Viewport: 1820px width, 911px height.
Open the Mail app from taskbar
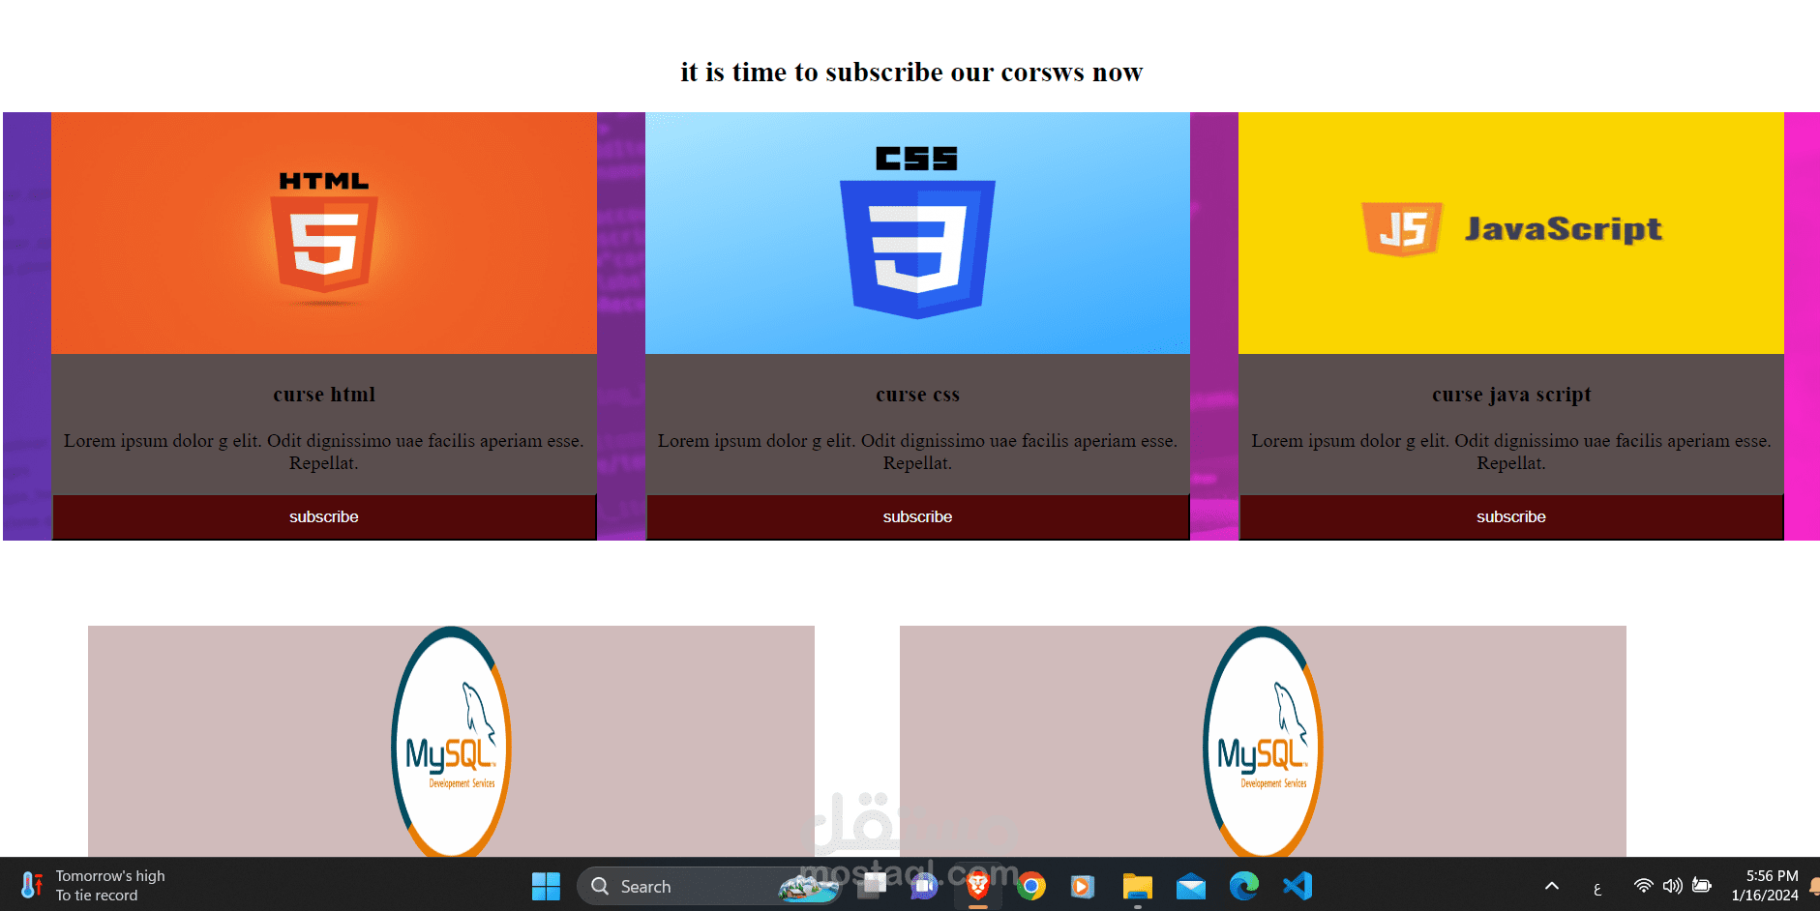pos(1190,886)
